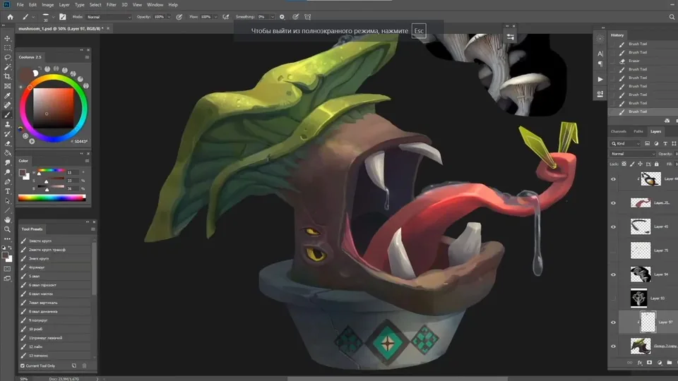The image size is (678, 381).
Task: Switch to the Channels tab
Action: click(619, 131)
